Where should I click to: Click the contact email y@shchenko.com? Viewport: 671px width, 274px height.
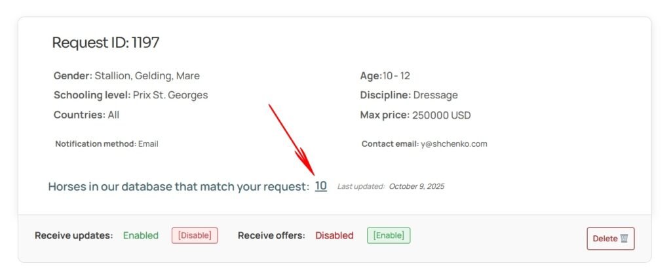(x=453, y=144)
